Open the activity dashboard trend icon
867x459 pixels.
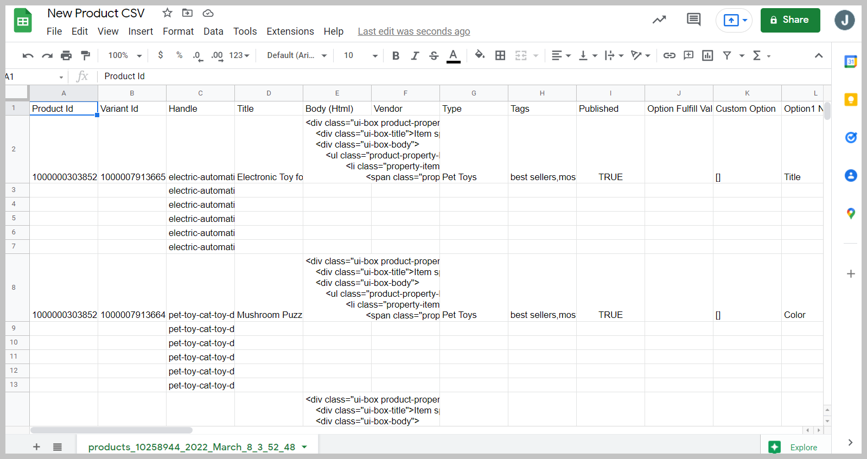(659, 20)
